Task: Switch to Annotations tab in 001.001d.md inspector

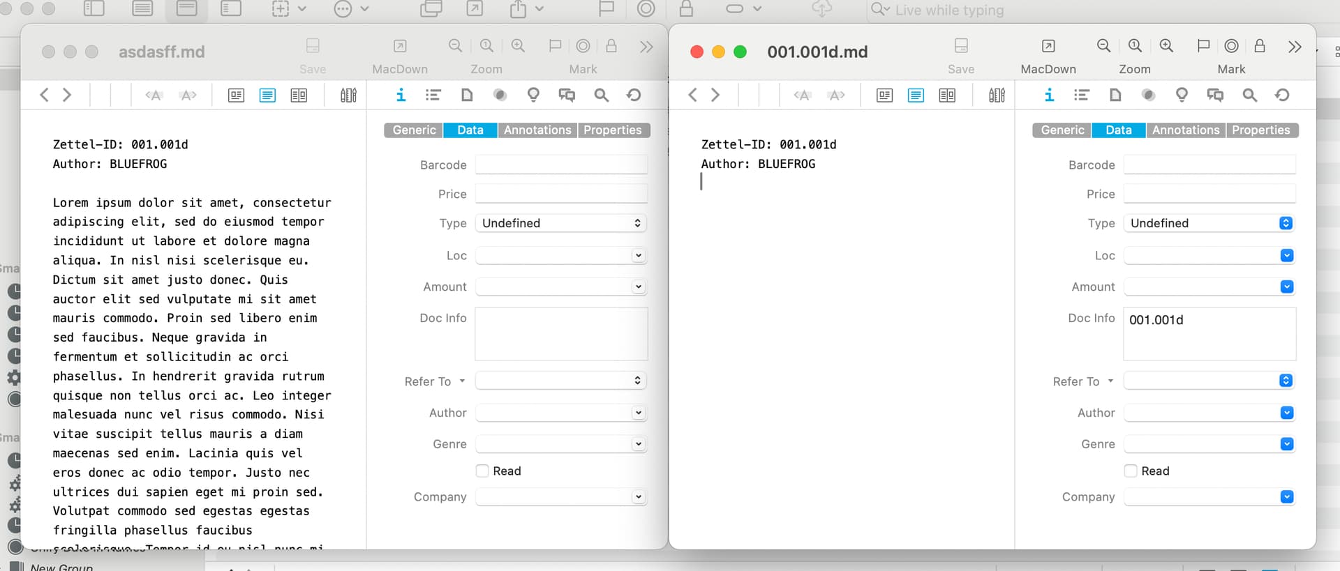Action: (1185, 130)
